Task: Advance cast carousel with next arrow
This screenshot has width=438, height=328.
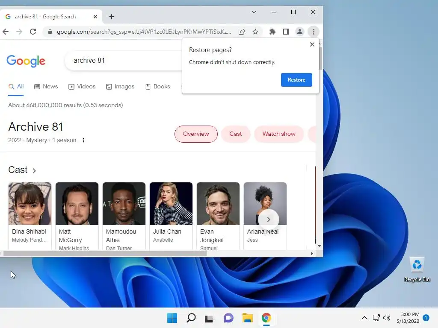Action: pyautogui.click(x=268, y=220)
